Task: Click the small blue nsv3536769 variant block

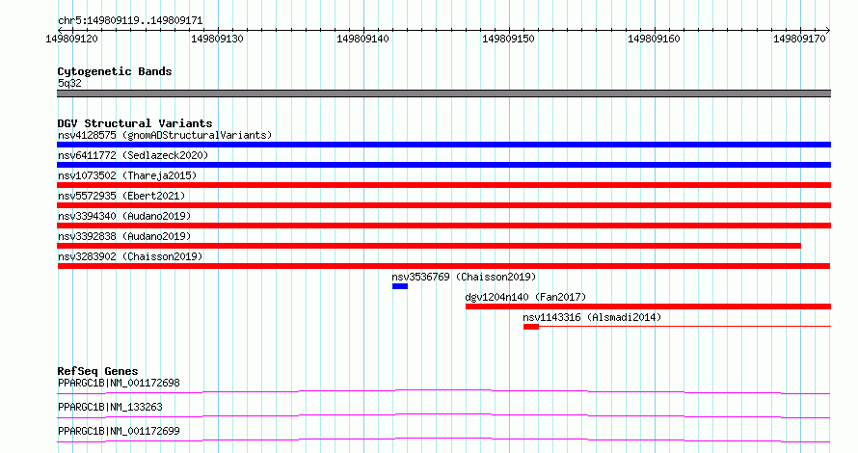Action: [x=400, y=286]
